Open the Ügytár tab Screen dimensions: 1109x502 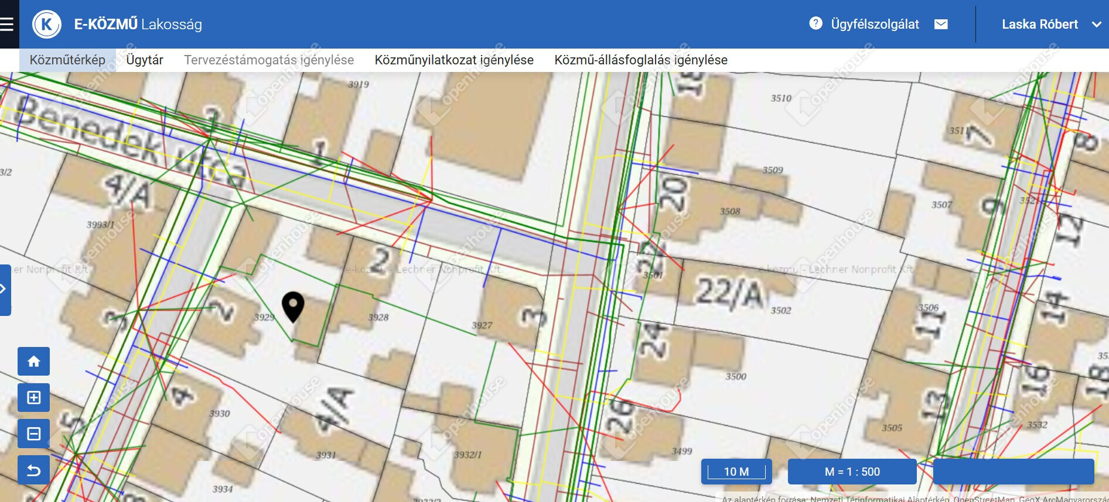pos(145,60)
